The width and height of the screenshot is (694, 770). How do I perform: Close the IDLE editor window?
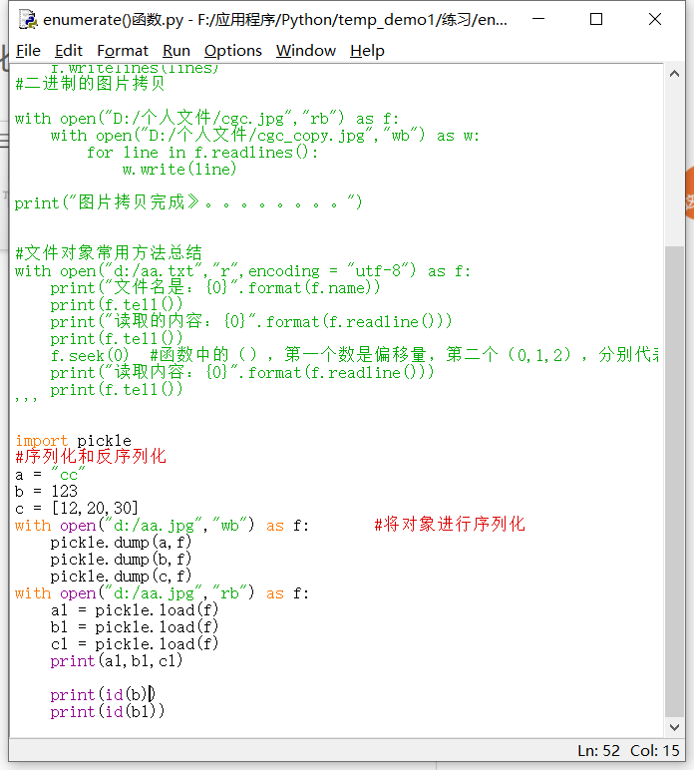[655, 19]
